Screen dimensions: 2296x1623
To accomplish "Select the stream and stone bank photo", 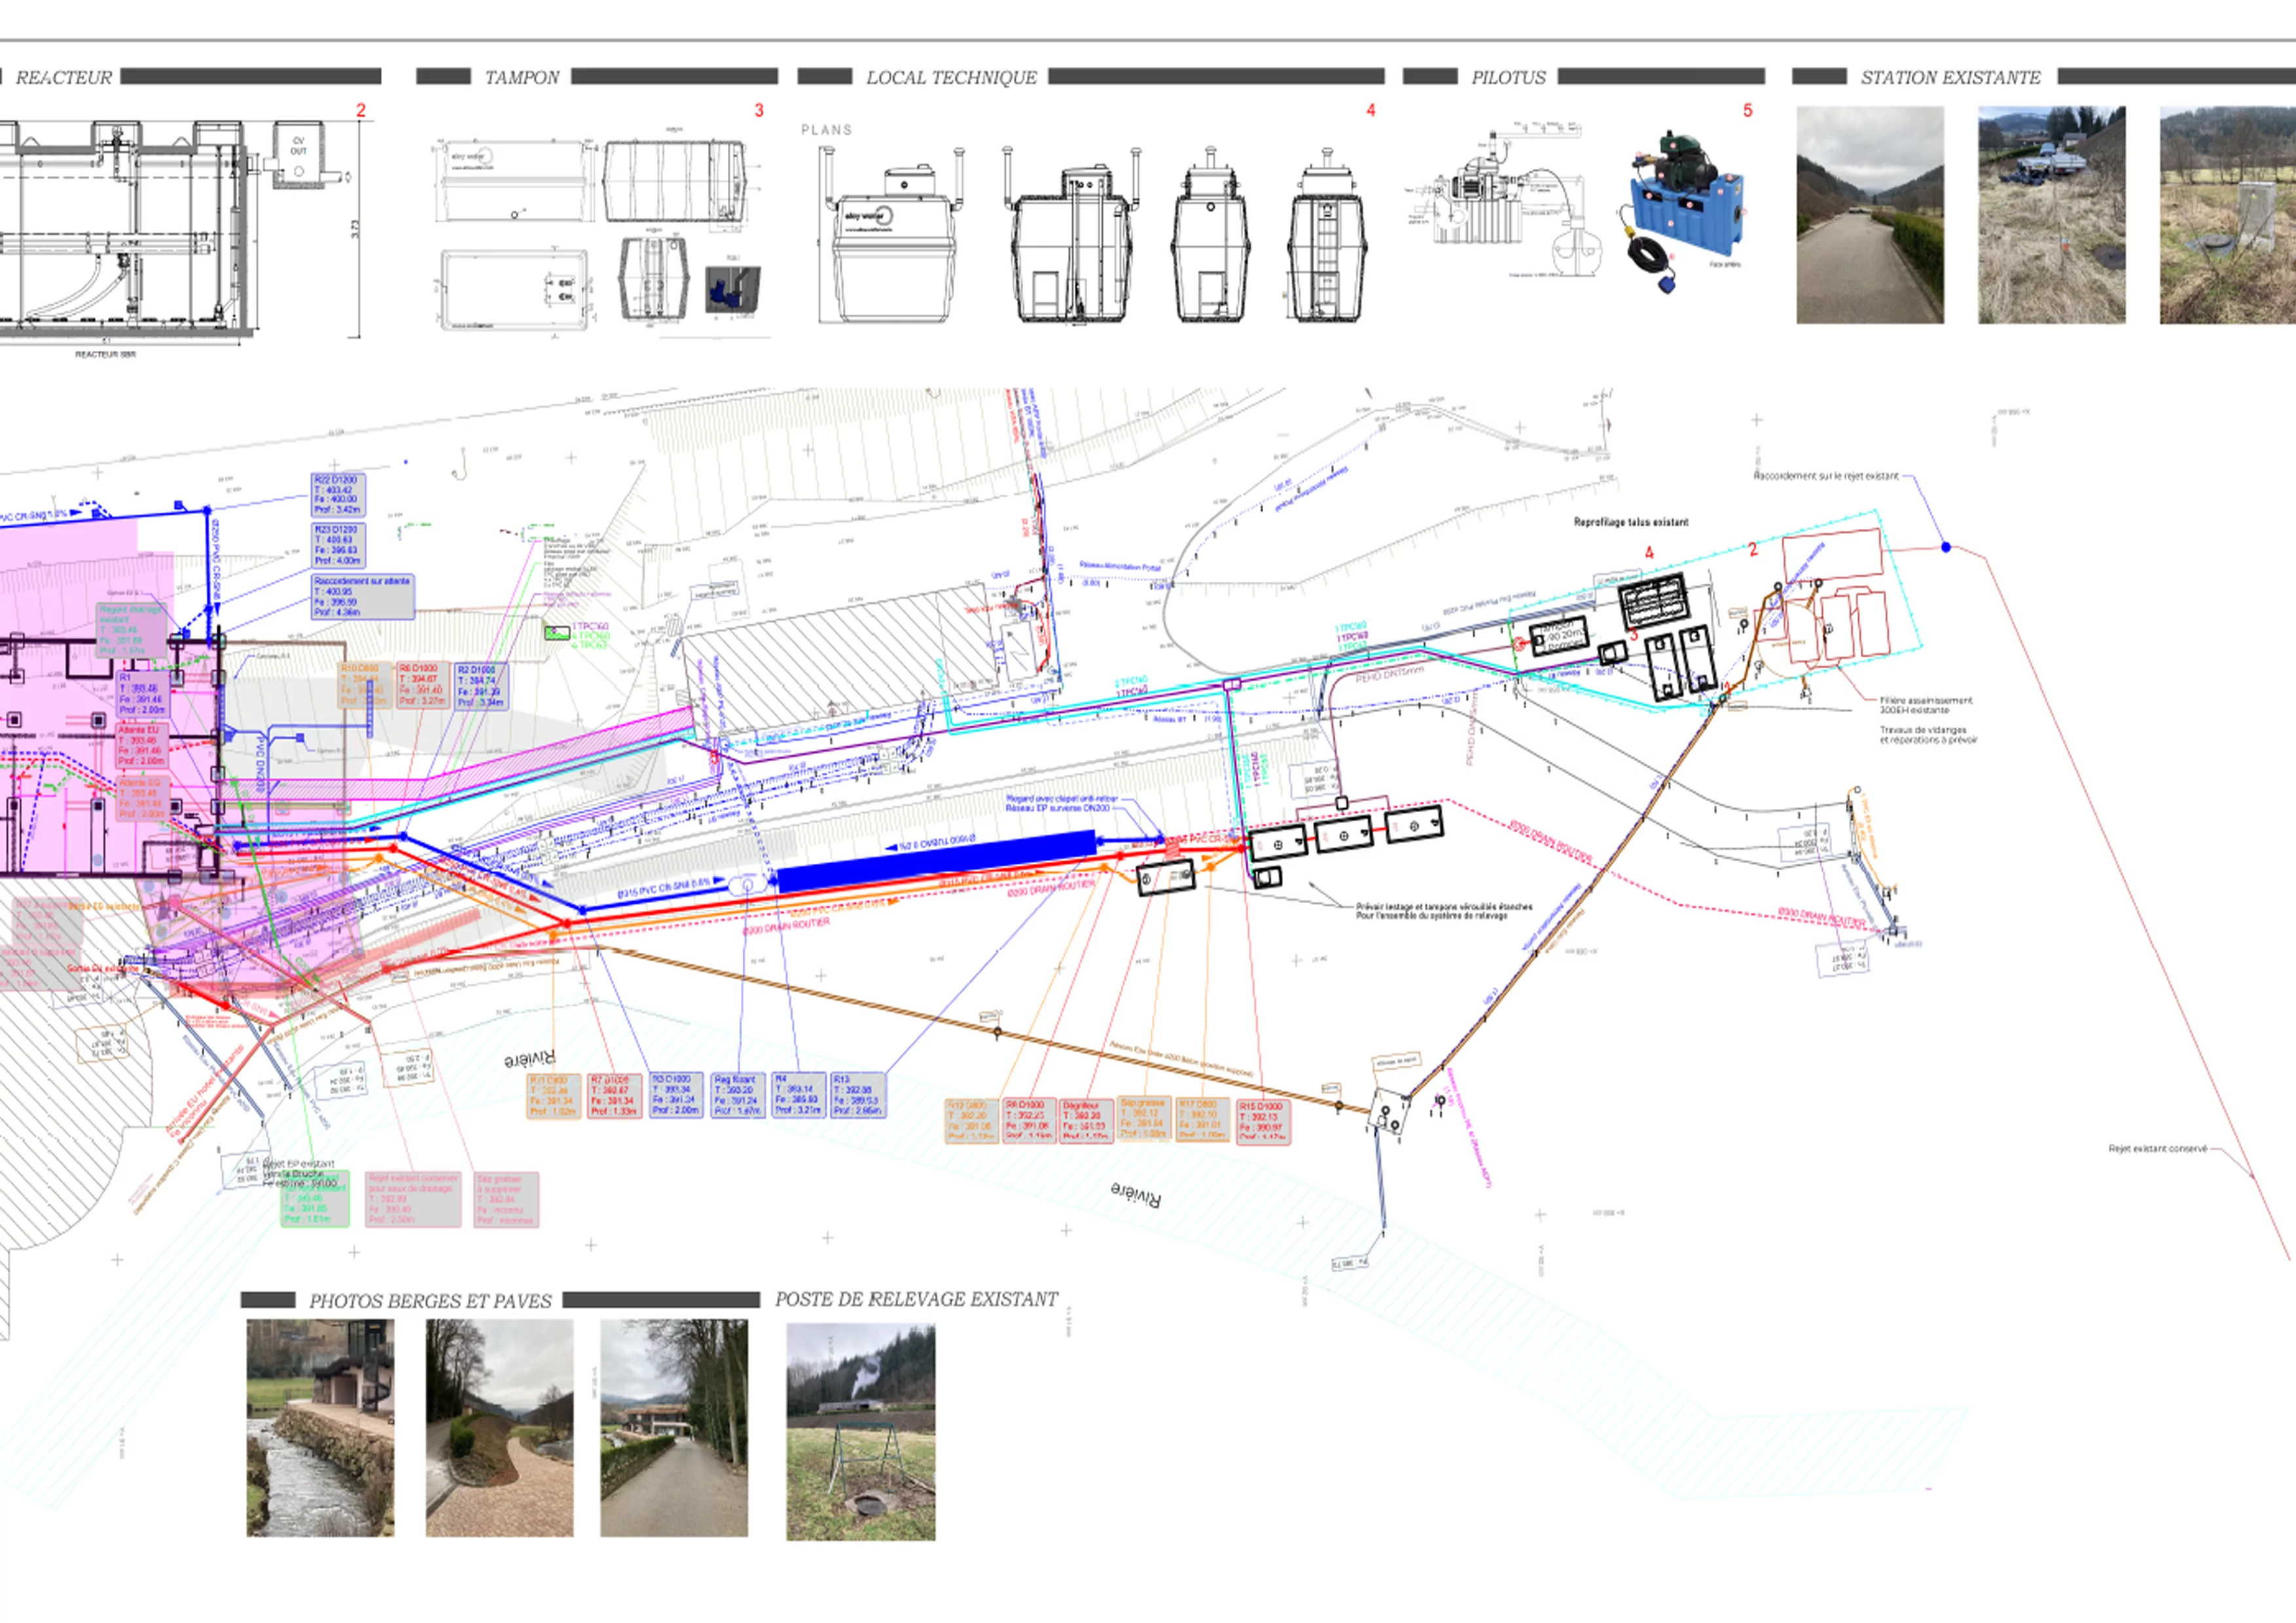I will (x=320, y=1427).
